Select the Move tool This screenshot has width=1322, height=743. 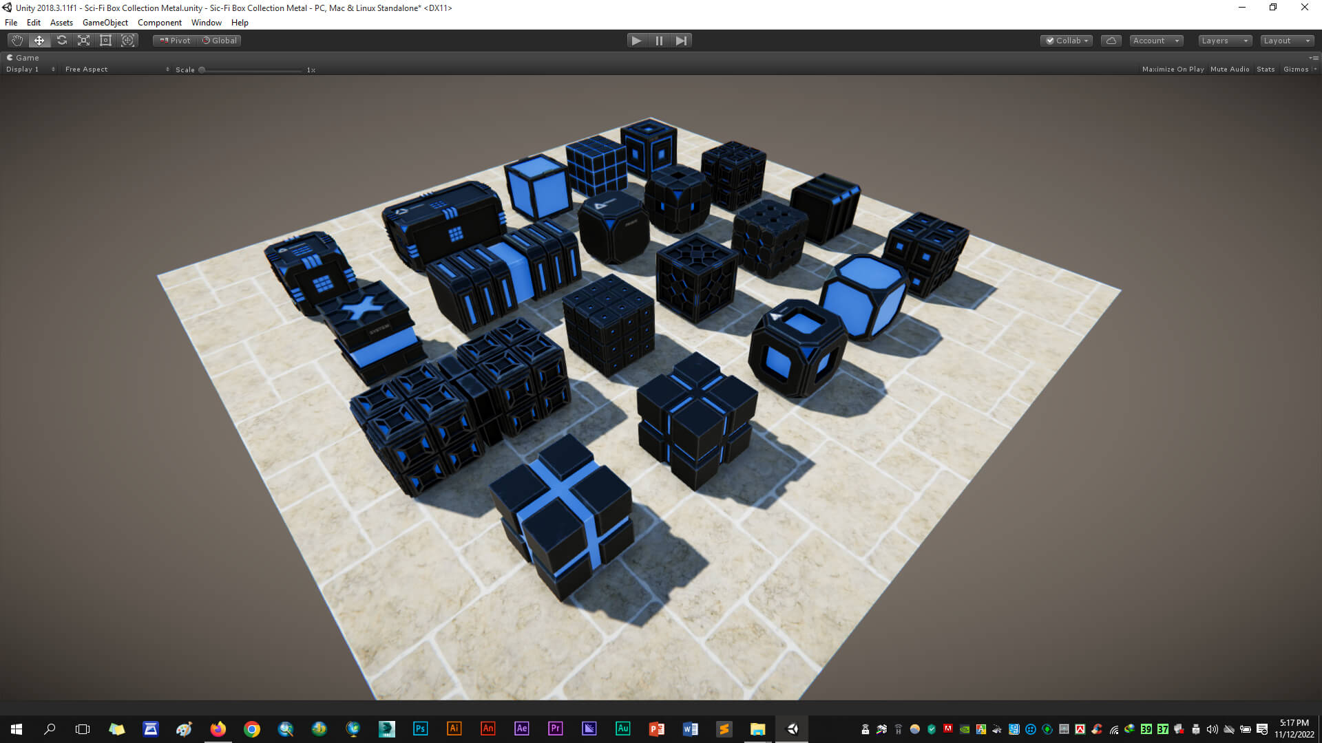click(x=39, y=41)
